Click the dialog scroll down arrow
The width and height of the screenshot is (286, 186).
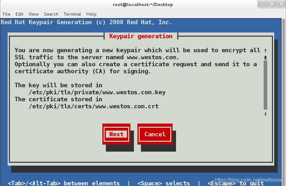(265, 114)
